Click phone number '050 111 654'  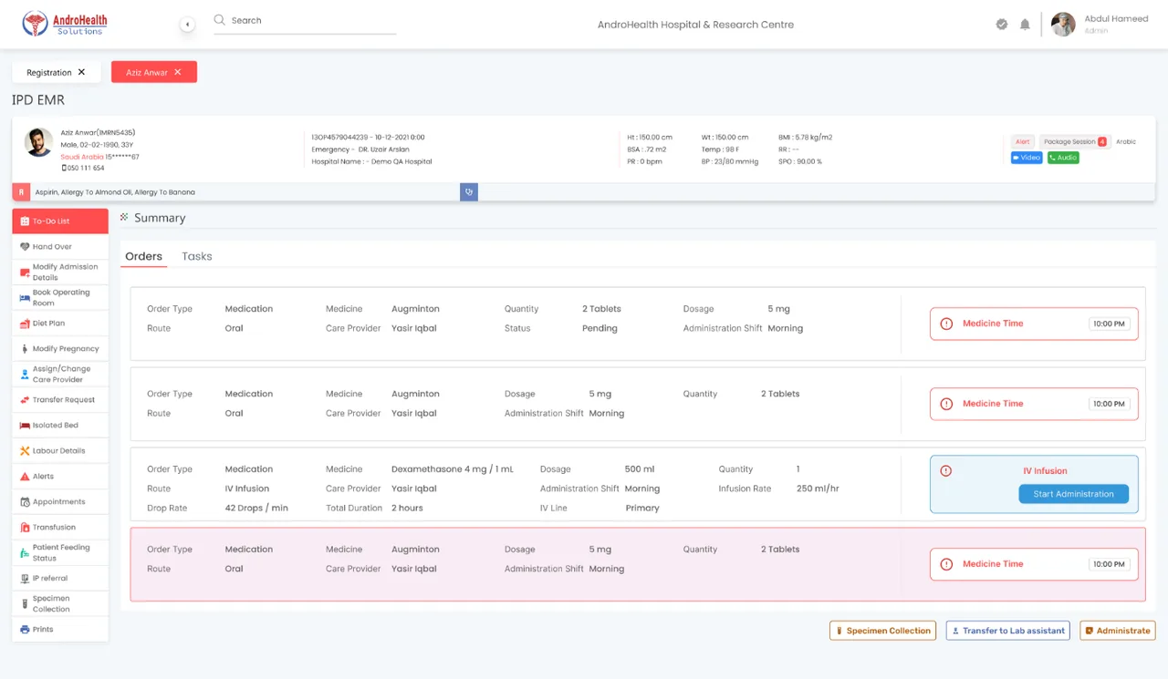[85, 168]
